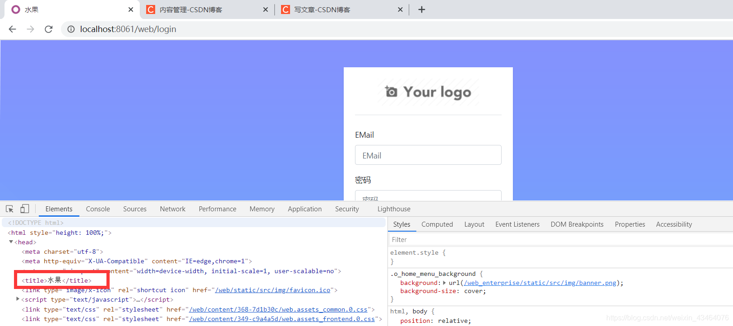Click the EMail input field
The image size is (733, 326).
pos(428,155)
